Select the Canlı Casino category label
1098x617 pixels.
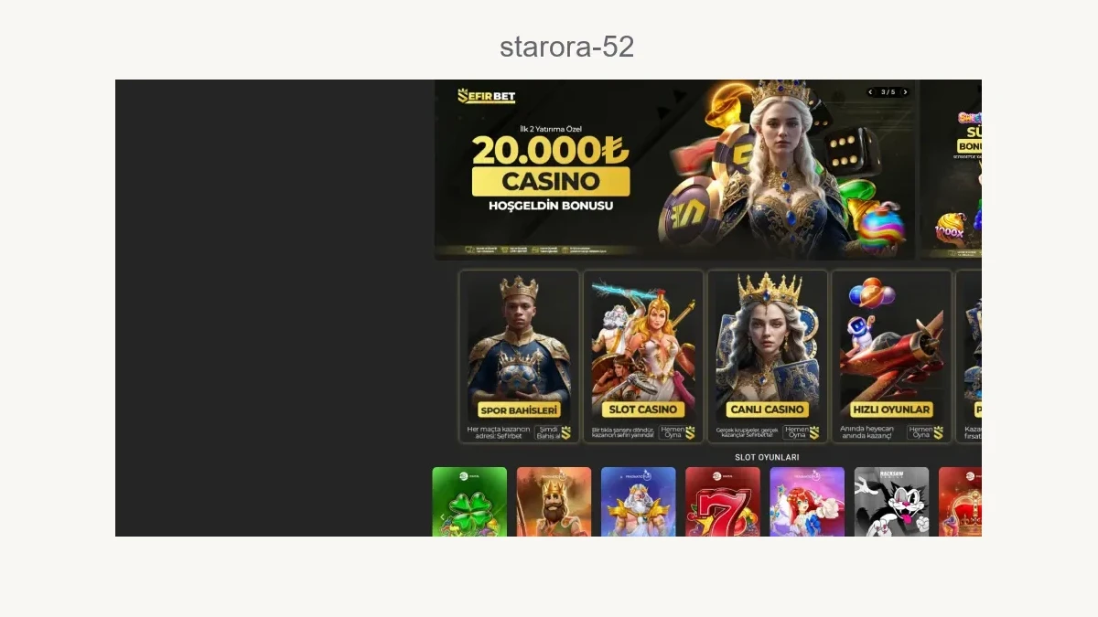(767, 410)
